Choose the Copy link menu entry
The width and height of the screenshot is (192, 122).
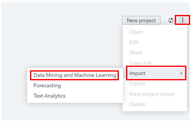(140, 63)
